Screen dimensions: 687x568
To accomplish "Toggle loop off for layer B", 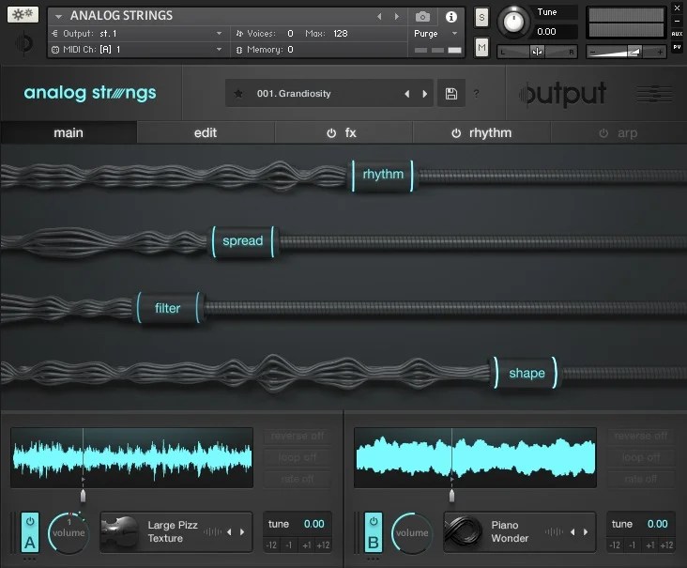I will tap(641, 457).
